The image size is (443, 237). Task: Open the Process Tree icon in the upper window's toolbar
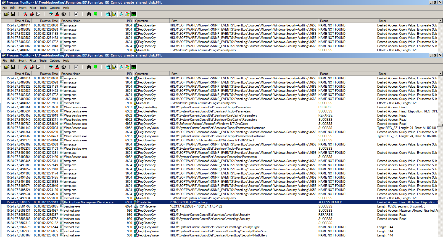coord(76,14)
